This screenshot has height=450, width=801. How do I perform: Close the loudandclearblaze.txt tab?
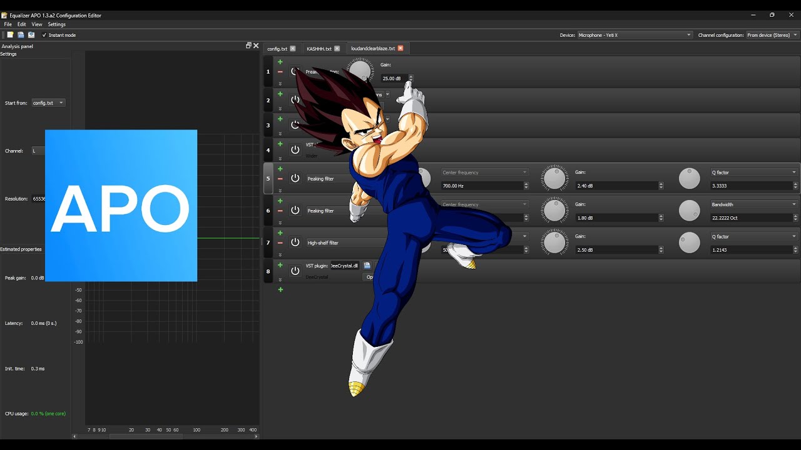pos(400,48)
